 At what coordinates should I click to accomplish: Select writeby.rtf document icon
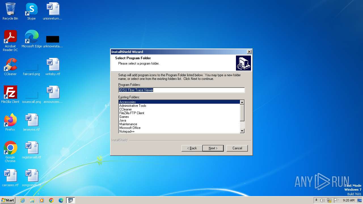coord(53,67)
